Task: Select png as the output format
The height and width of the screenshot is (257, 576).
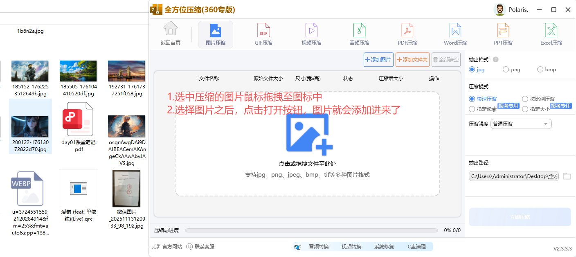Action: pyautogui.click(x=506, y=69)
